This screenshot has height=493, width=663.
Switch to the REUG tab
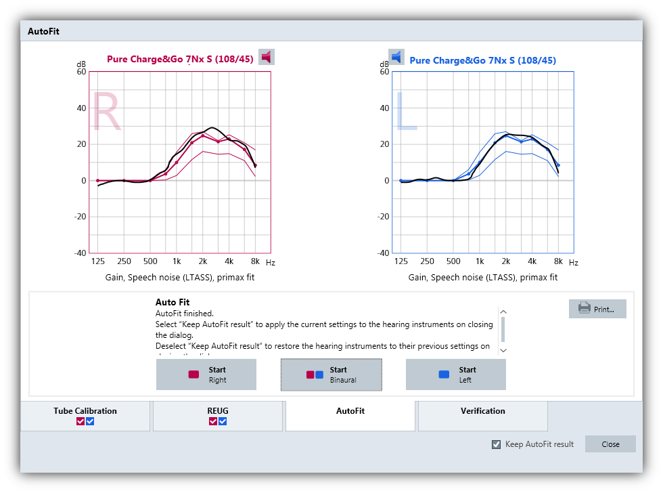tap(218, 416)
